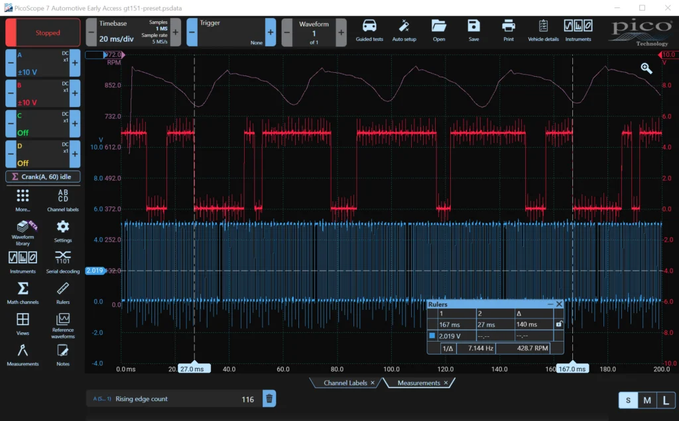The height and width of the screenshot is (421, 679).
Task: Increase timebase with plus button
Action: [175, 32]
